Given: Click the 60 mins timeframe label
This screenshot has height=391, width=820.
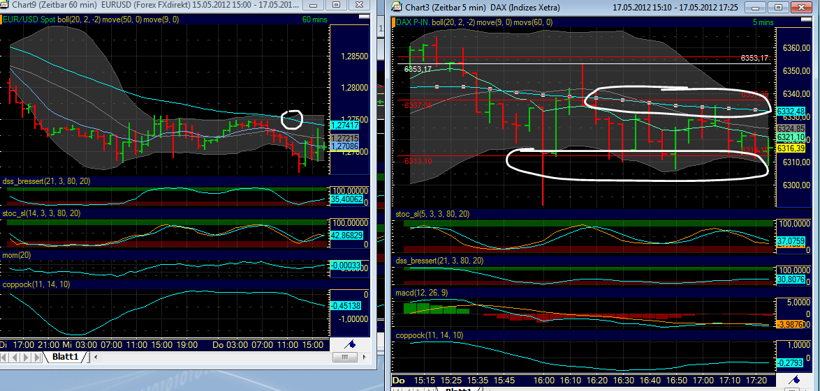Looking at the screenshot, I should [314, 20].
